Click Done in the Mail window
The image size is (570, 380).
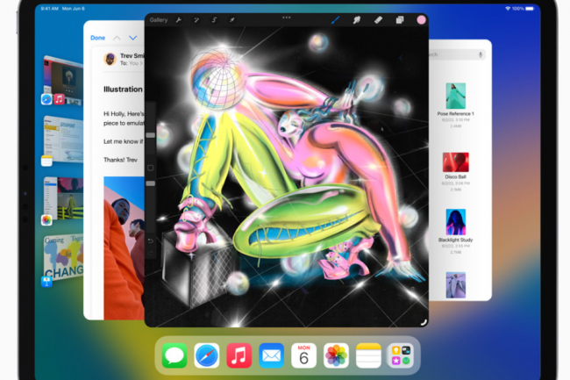pos(97,38)
